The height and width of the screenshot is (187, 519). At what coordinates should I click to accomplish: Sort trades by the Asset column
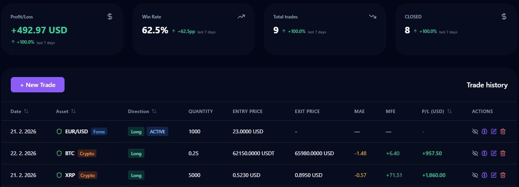coord(66,111)
